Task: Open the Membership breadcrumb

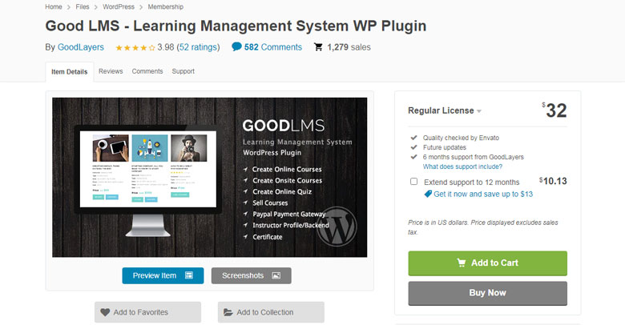Action: tap(165, 6)
